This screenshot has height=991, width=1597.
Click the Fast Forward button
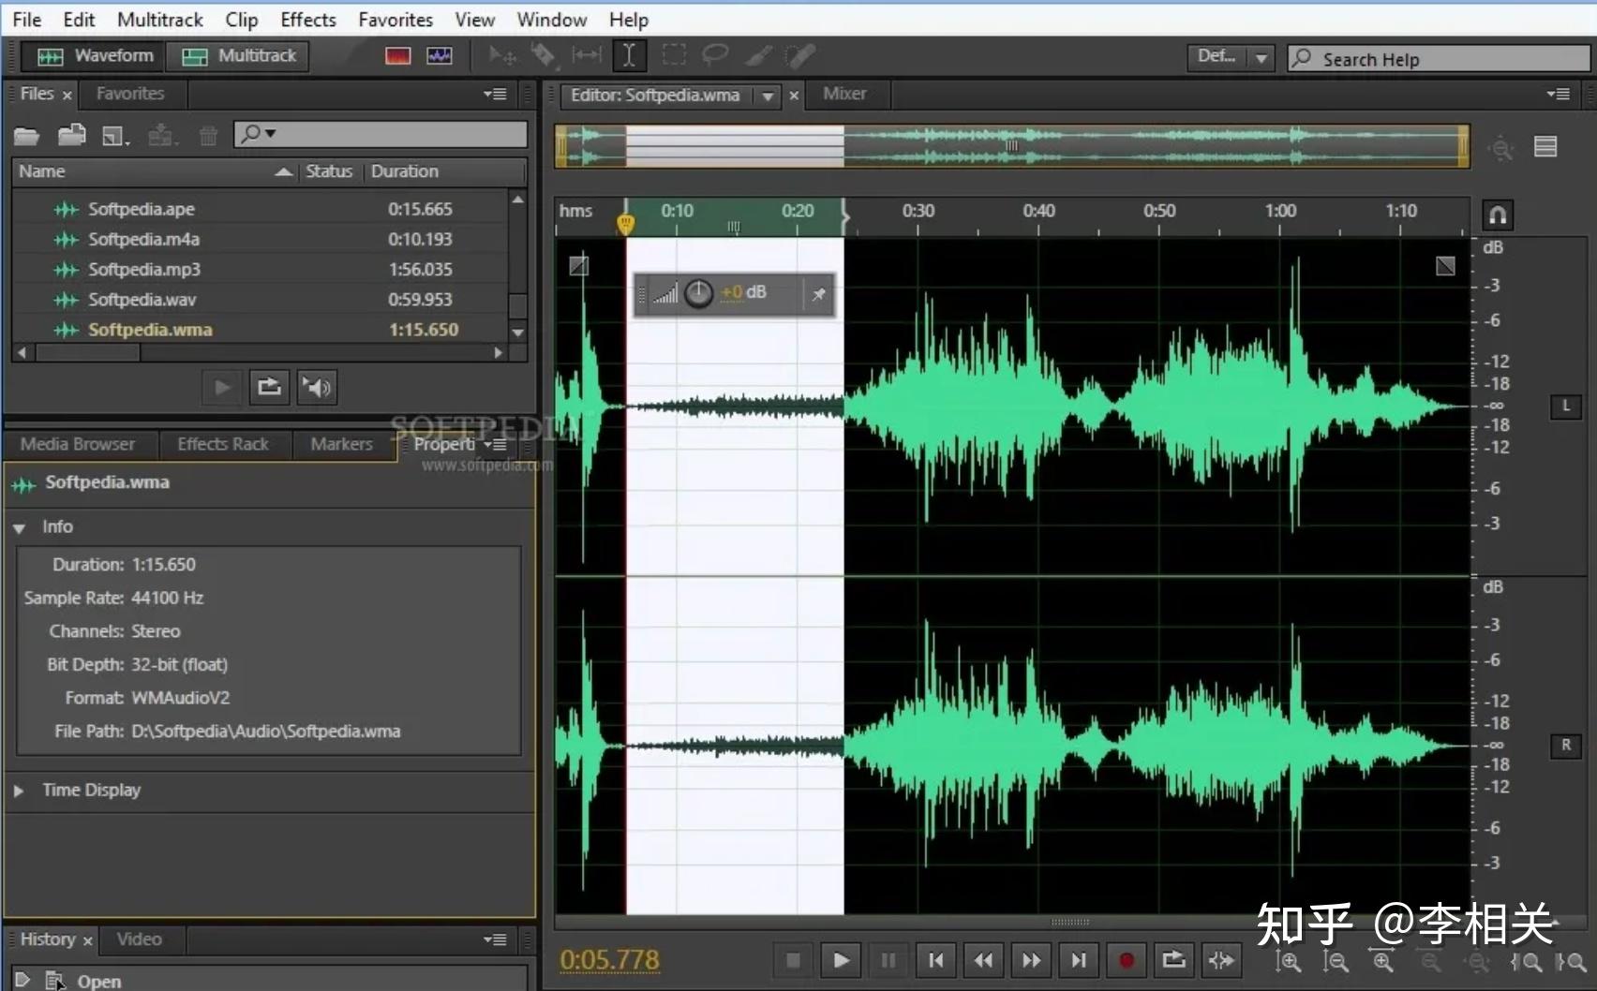click(x=1031, y=960)
